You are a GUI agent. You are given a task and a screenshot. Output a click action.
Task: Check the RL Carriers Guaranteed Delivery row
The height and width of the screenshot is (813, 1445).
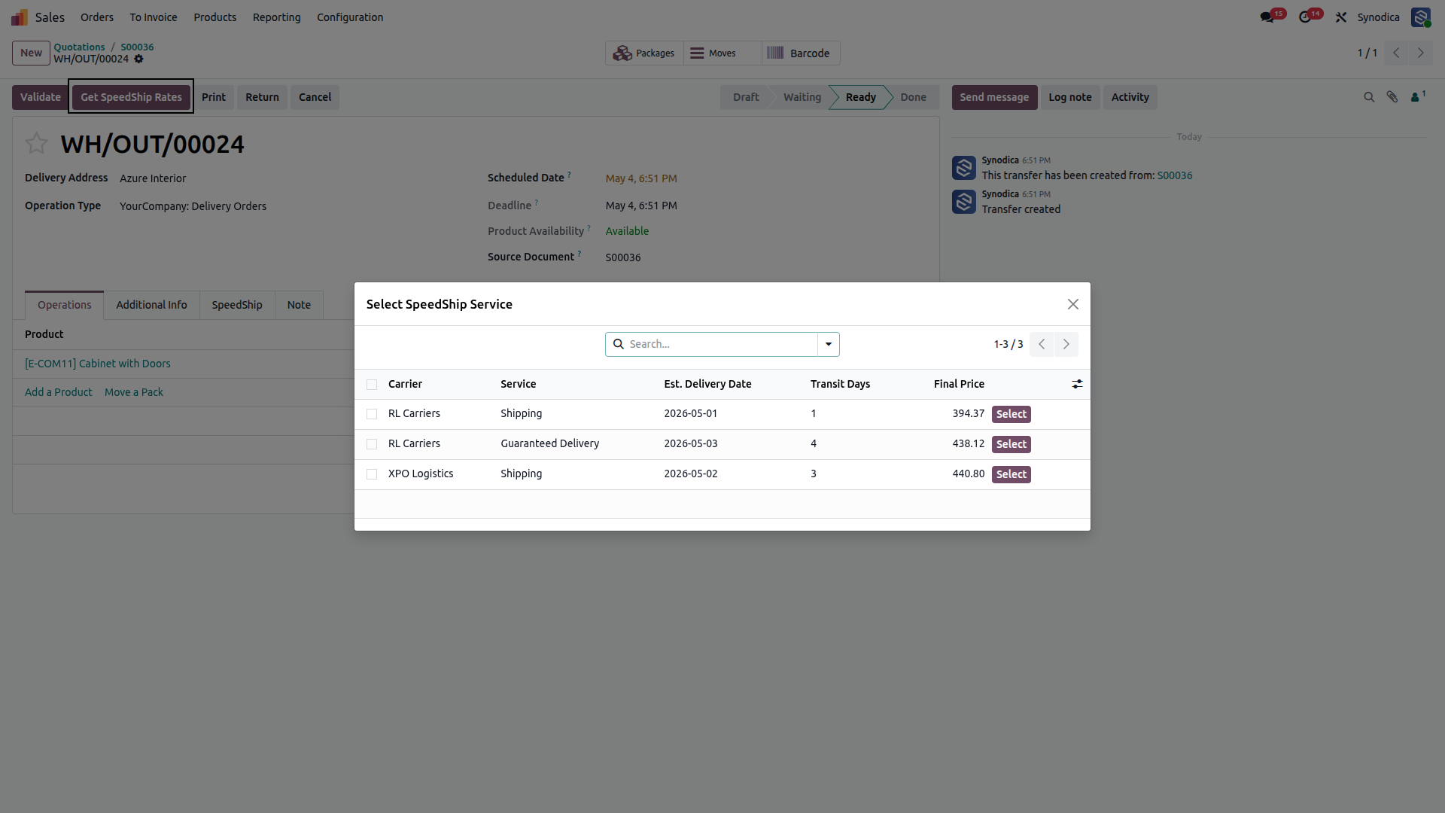(x=372, y=444)
